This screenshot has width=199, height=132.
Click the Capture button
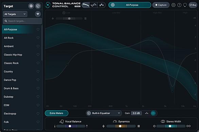pos(161,5)
